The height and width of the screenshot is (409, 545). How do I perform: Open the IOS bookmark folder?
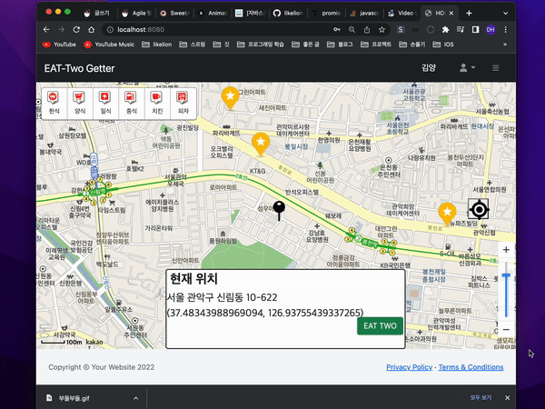coord(443,45)
